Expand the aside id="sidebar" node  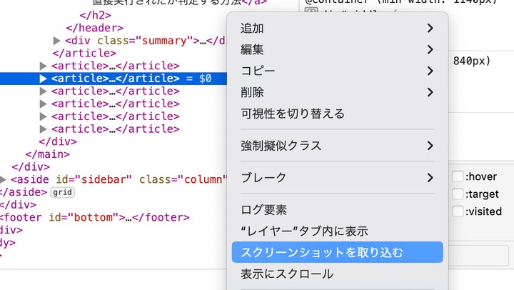(3, 179)
